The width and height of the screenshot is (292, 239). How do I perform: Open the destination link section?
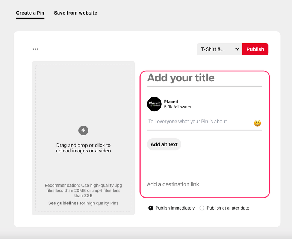204,184
